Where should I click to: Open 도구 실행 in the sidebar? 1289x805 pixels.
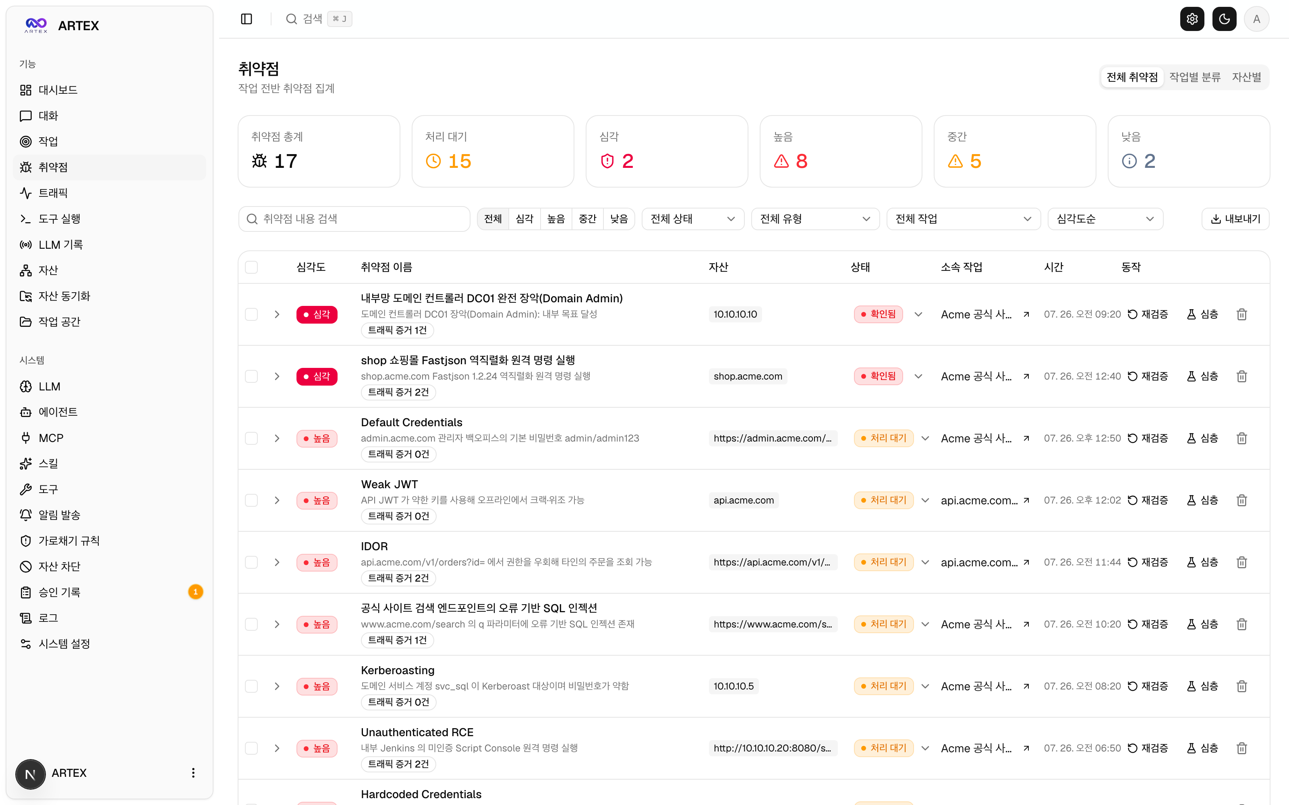[109, 219]
